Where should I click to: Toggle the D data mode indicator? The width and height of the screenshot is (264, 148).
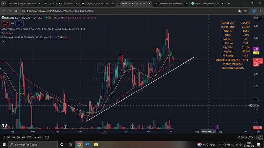(50, 18)
